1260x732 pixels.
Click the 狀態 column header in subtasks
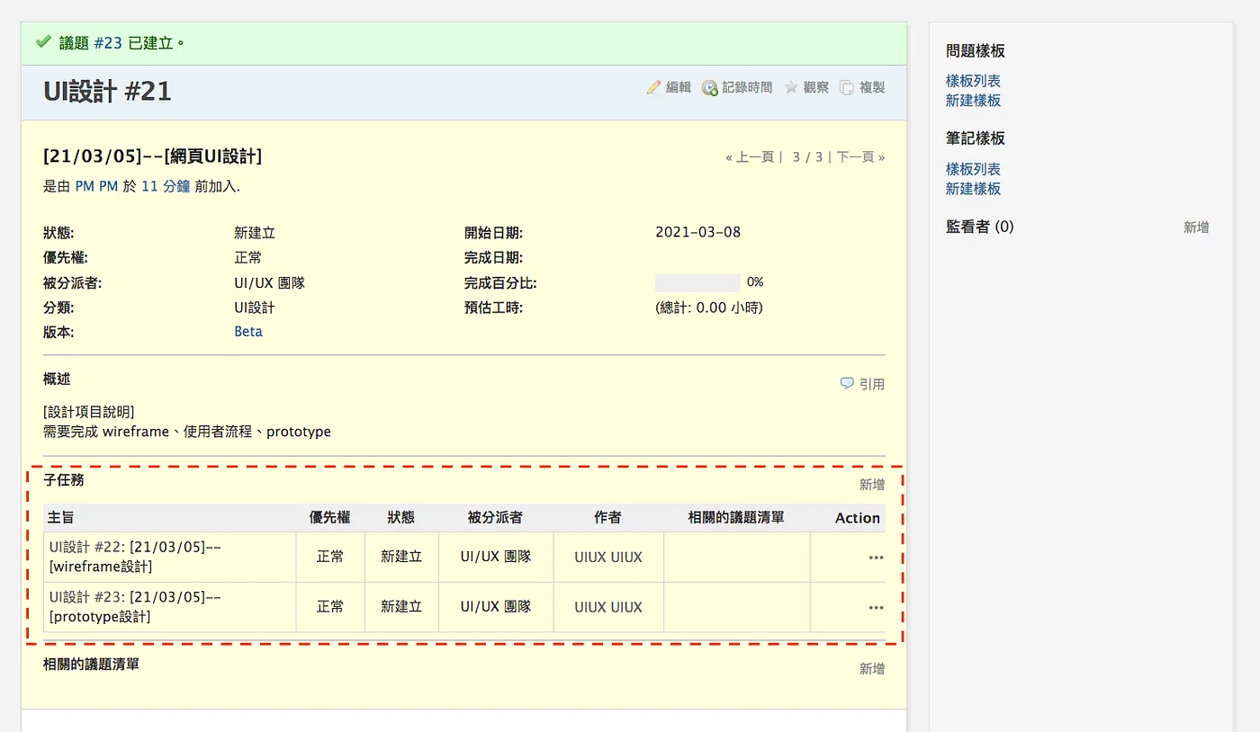(401, 518)
